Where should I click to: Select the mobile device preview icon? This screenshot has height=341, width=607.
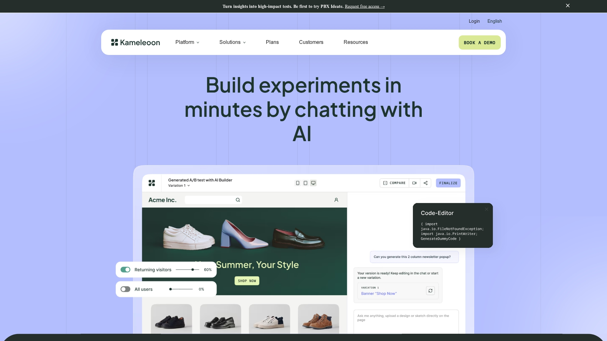(x=297, y=183)
